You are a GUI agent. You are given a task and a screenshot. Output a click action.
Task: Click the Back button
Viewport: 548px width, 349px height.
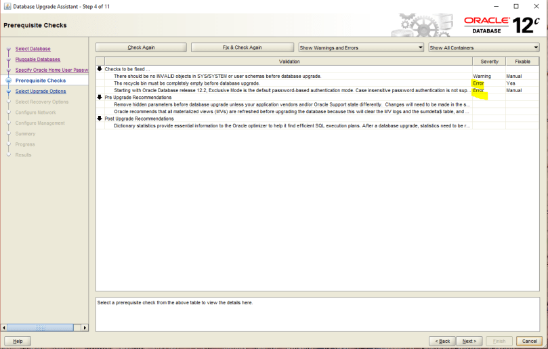(442, 341)
